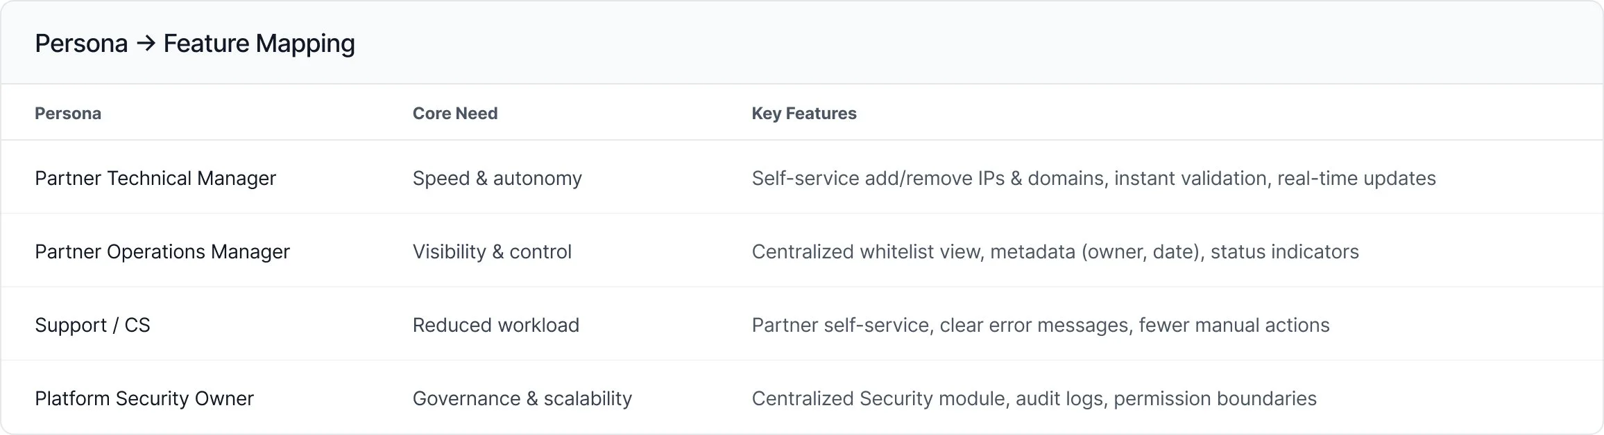The height and width of the screenshot is (435, 1604).
Task: Click the "instant validation" feature text
Action: coord(1191,179)
